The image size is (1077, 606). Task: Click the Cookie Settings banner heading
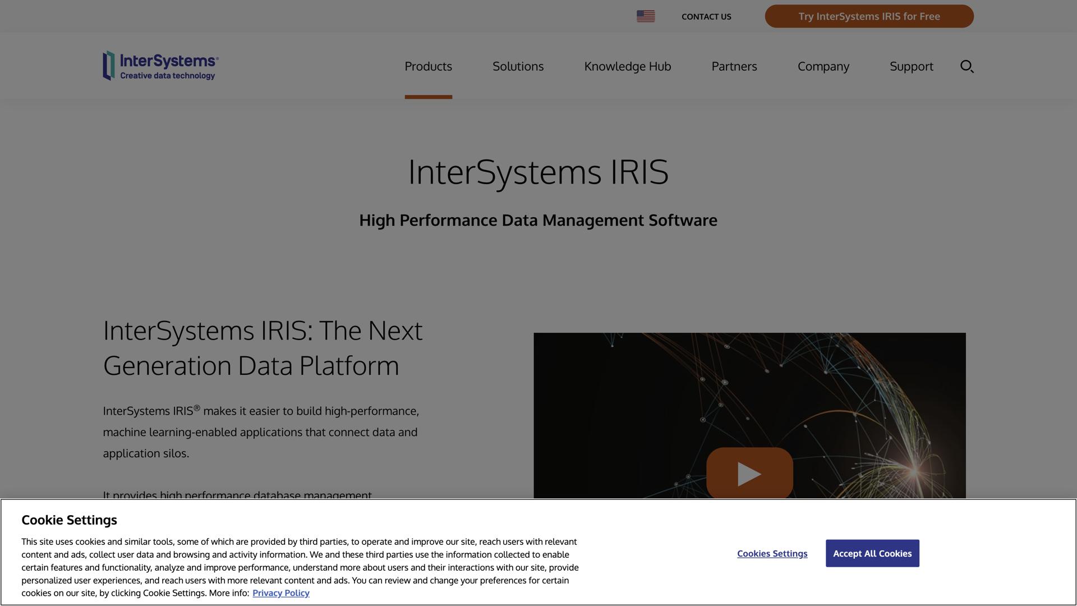click(68, 520)
